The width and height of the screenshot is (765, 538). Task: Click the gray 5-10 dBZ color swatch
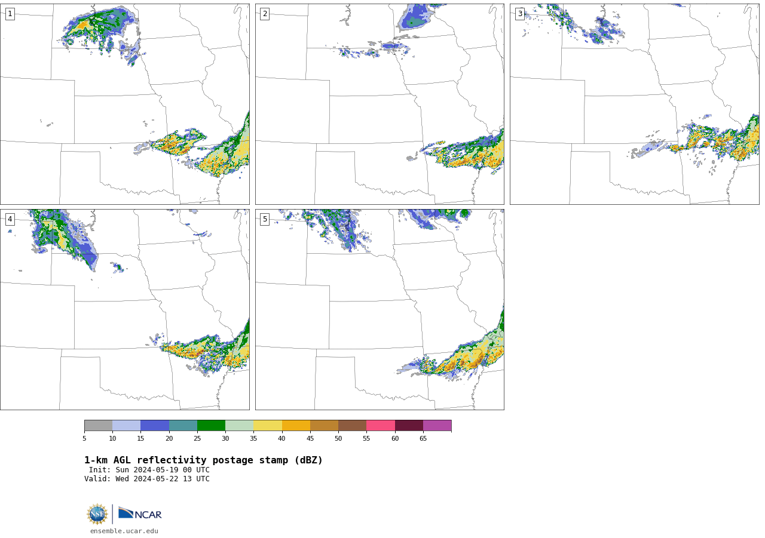pos(98,426)
